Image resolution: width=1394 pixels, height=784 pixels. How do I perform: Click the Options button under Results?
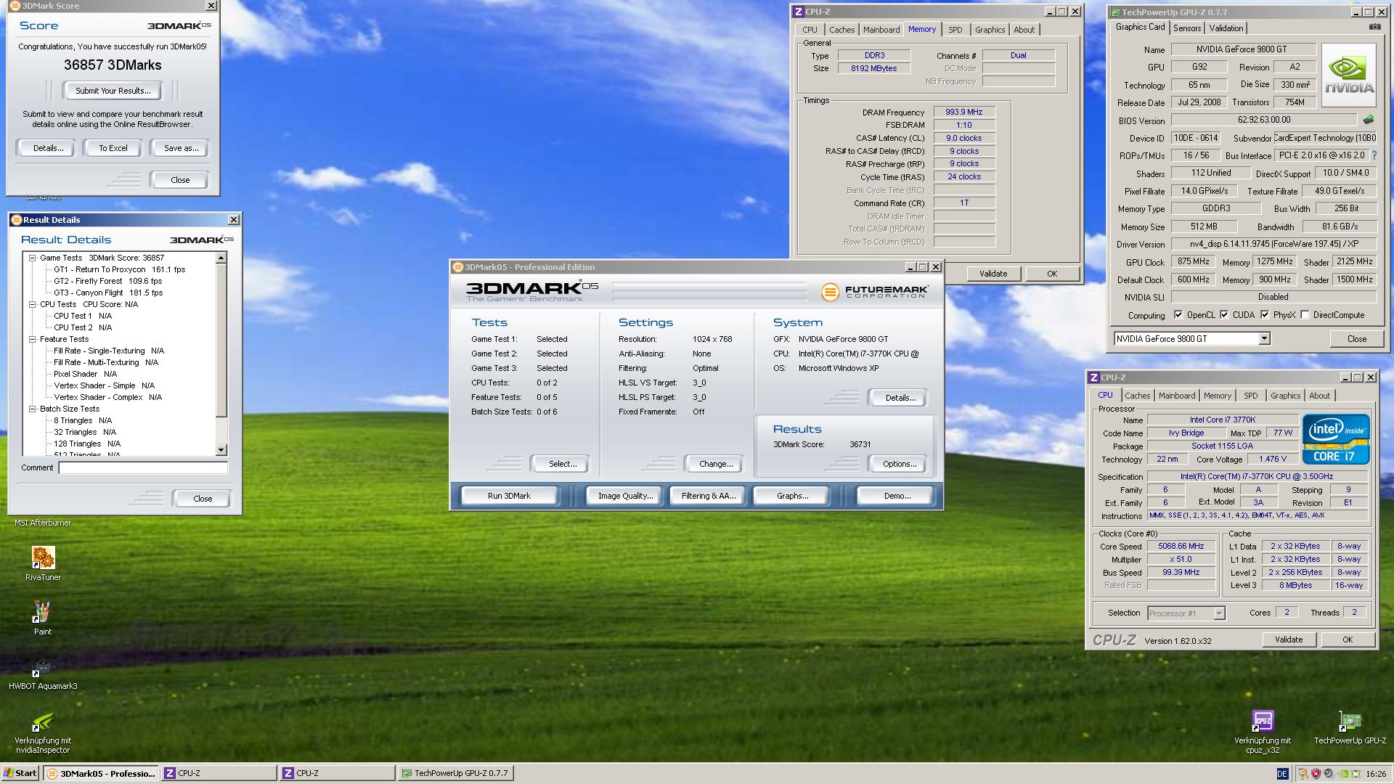[x=899, y=464]
